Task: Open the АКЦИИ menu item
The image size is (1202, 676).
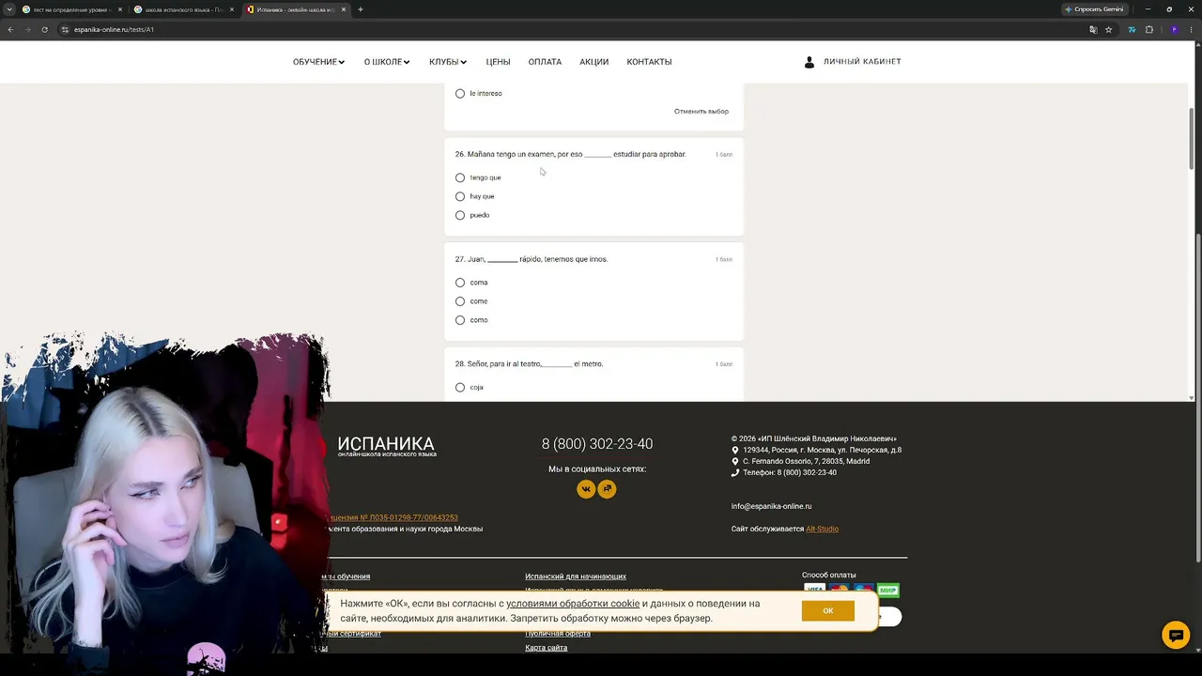Action: coord(593,62)
